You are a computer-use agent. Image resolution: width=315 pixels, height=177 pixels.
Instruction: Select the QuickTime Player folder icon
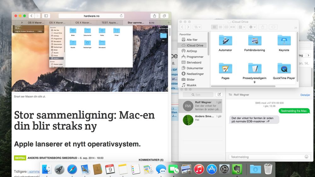[x=284, y=68]
